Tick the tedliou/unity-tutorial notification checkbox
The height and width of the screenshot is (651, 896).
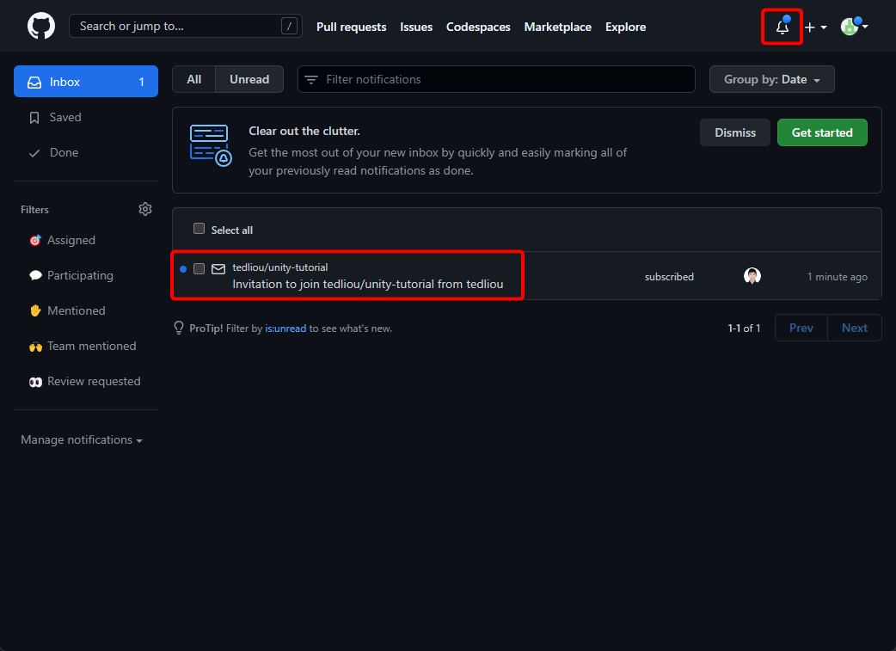point(199,268)
